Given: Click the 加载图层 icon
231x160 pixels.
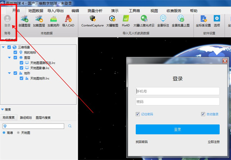Looking at the screenshot, I should pos(39,19).
